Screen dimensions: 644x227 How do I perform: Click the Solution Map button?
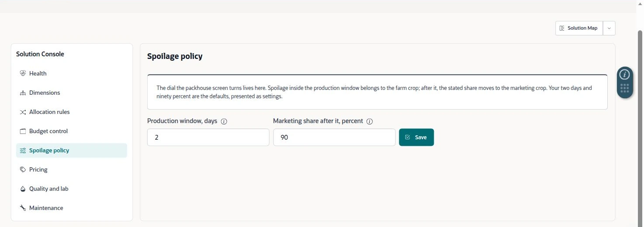(579, 28)
